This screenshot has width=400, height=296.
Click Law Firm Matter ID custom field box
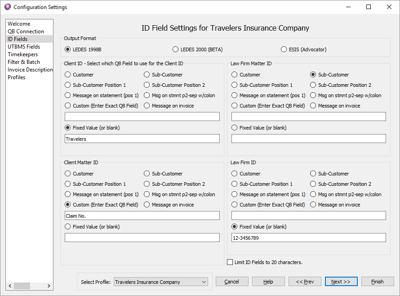(x=309, y=117)
